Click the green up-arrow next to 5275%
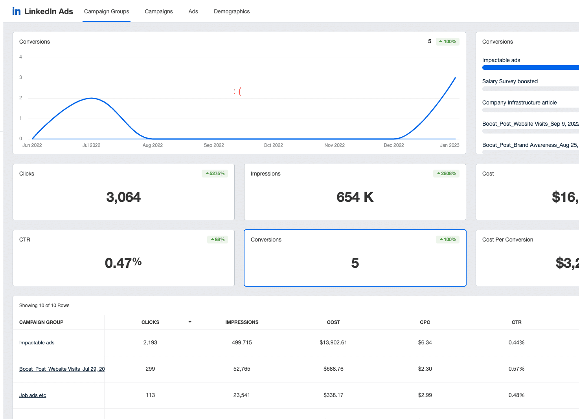 click(x=207, y=173)
